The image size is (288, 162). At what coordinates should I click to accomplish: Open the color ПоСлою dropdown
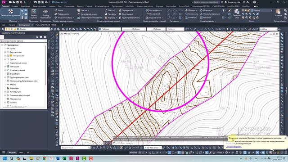pos(110,29)
